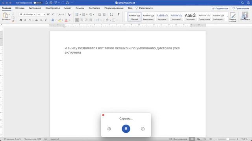Click the format painter brush icon
252x141 pixels.
(x=13, y=21)
